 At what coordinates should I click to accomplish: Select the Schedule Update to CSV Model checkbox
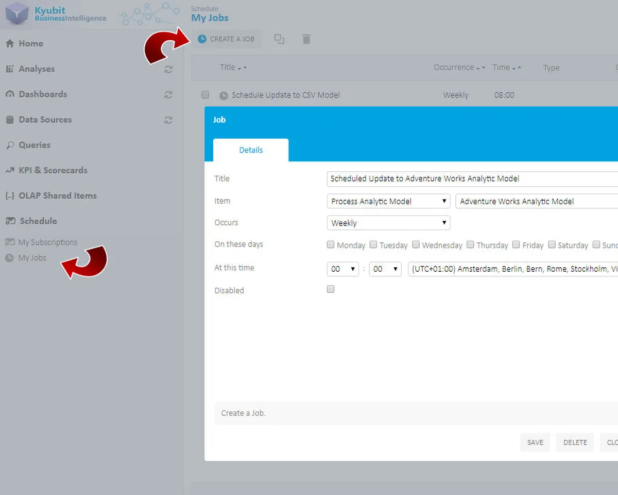coord(205,95)
